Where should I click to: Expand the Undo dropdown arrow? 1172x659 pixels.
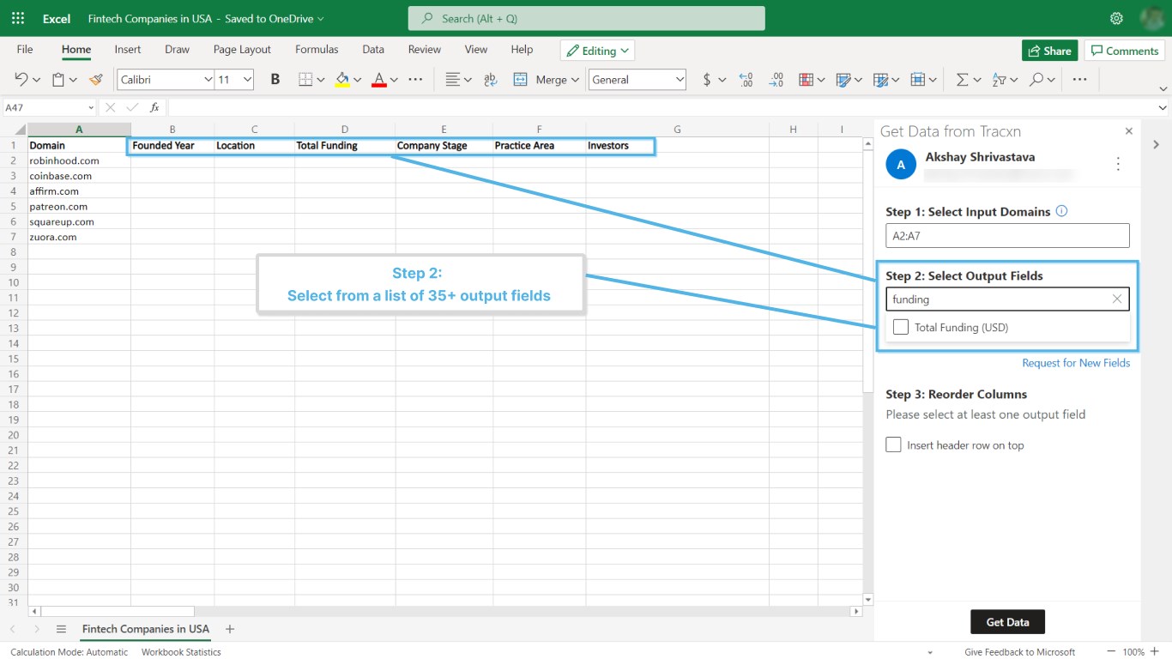tap(36, 80)
